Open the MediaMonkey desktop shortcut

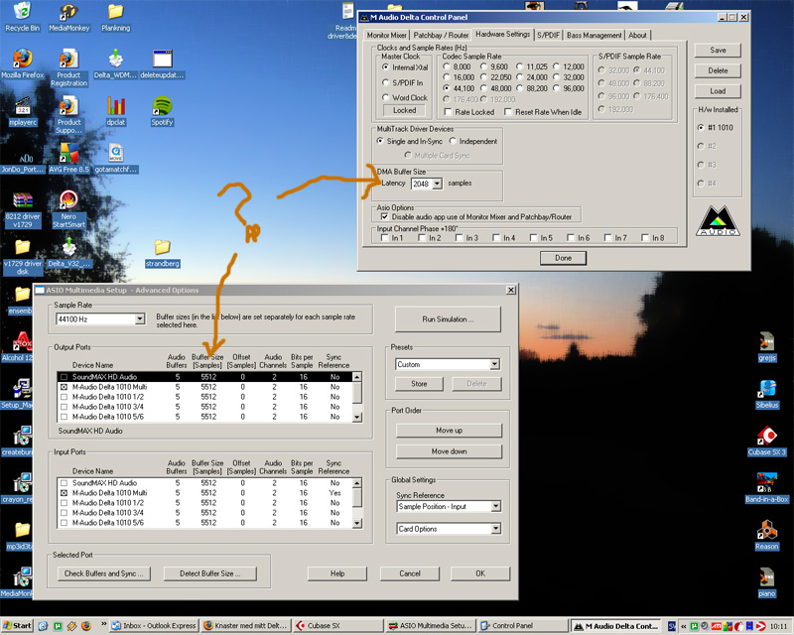pyautogui.click(x=68, y=17)
